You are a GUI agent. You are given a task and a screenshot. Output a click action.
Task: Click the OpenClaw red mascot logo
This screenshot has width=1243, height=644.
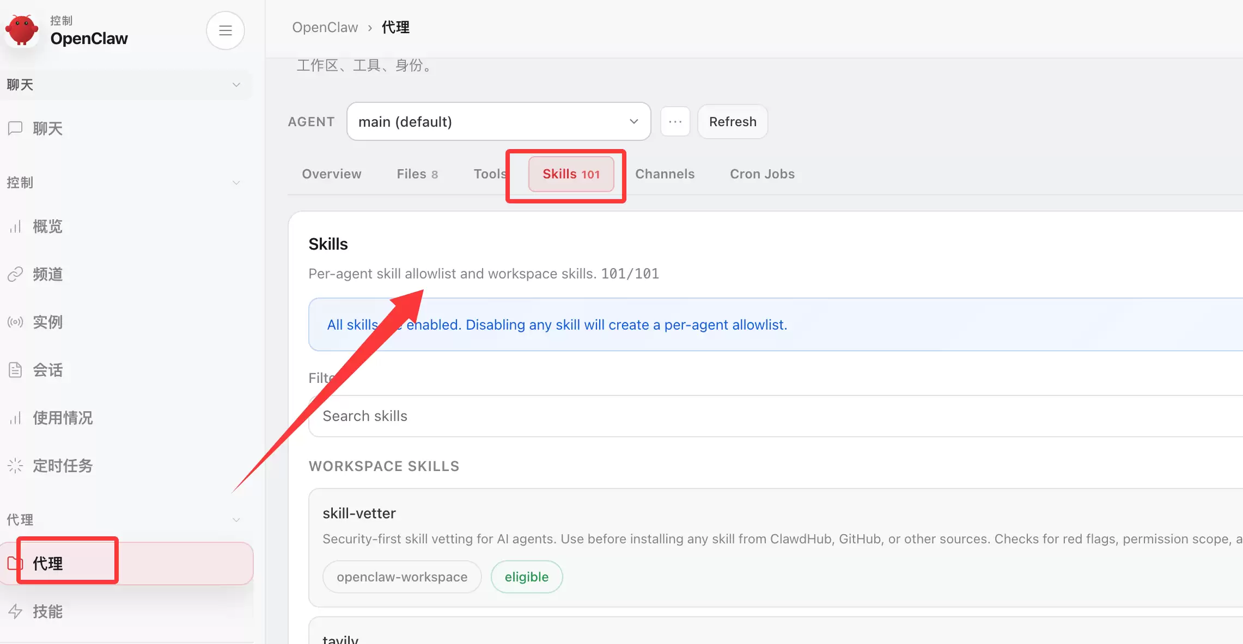pyautogui.click(x=22, y=30)
